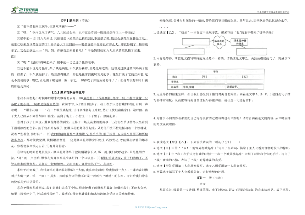Choose option B starting "选文【乙】中'我正在炉火旁打盹"
Viewport: 305px width, 215px height.
(x=222, y=157)
